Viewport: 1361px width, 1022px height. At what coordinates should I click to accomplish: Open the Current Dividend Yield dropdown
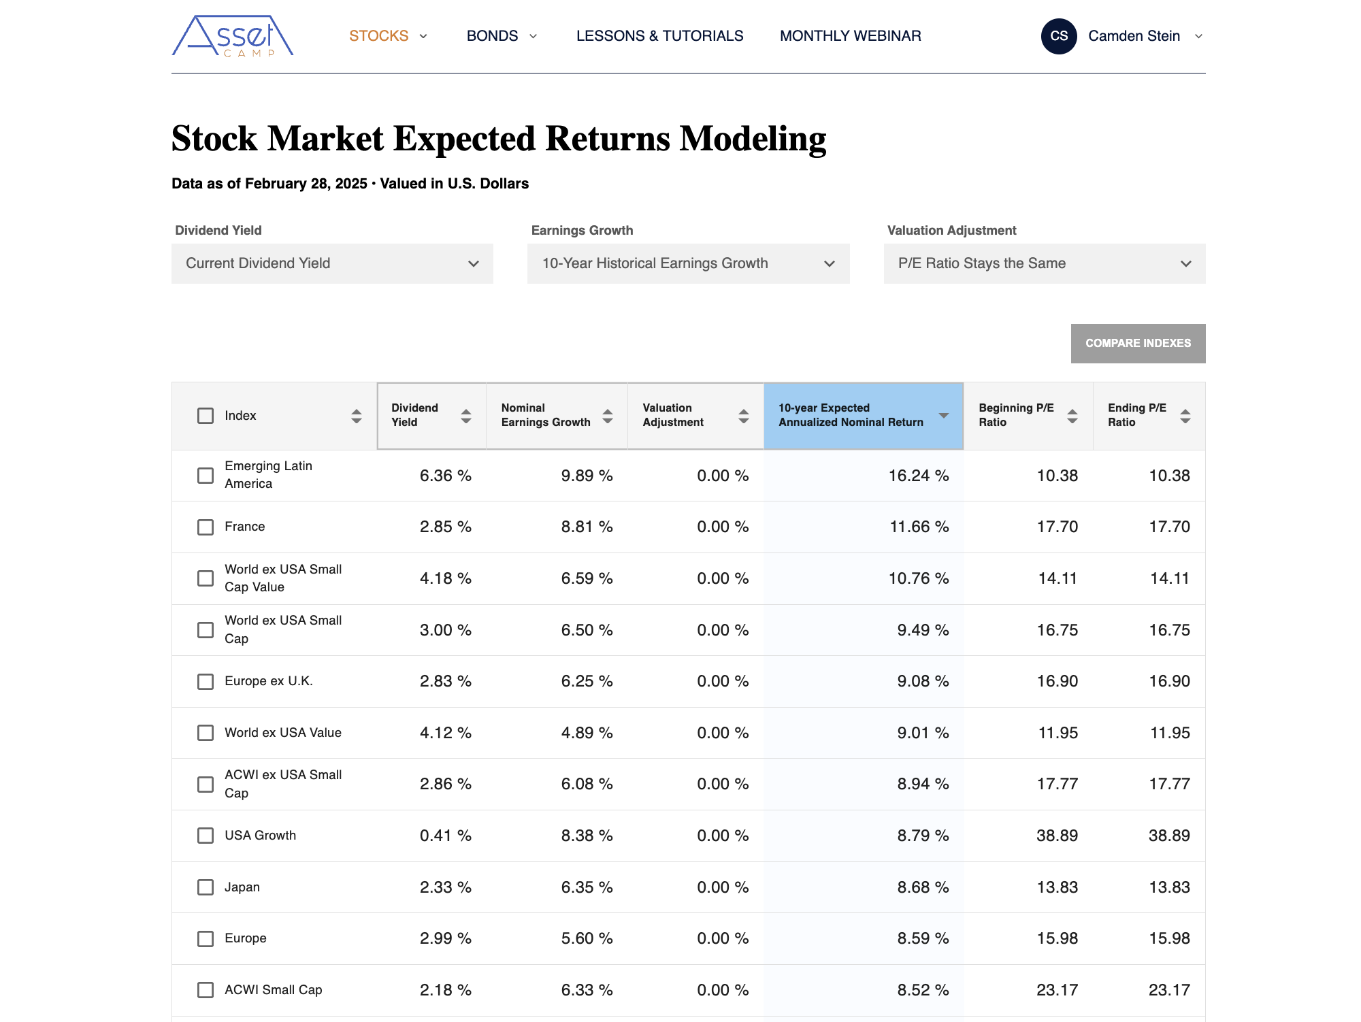coord(332,263)
